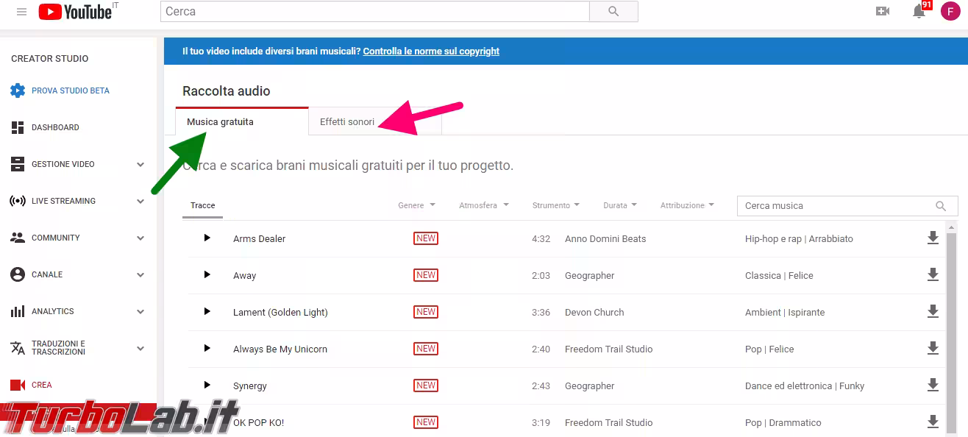Open the hamburger guide menu
This screenshot has height=437, width=968.
point(21,12)
